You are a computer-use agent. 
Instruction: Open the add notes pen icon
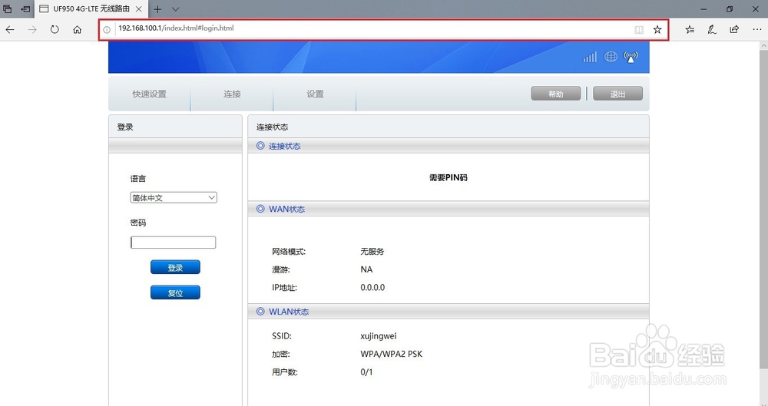pyautogui.click(x=712, y=29)
